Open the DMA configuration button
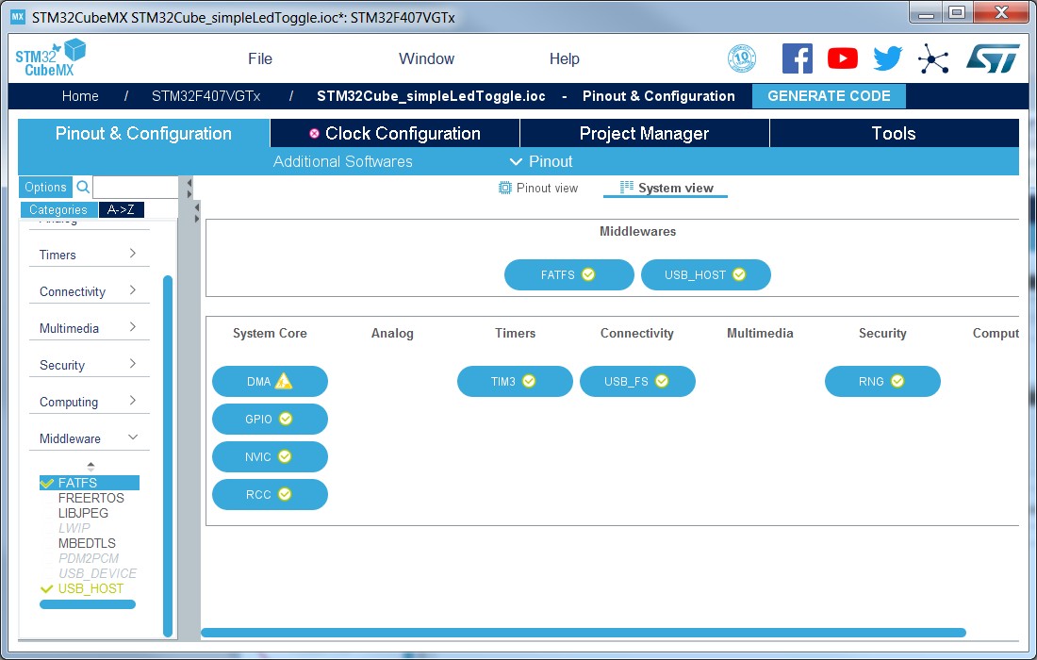 pyautogui.click(x=270, y=382)
